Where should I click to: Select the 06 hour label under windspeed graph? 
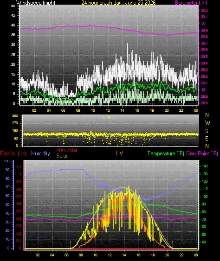coord(63,110)
